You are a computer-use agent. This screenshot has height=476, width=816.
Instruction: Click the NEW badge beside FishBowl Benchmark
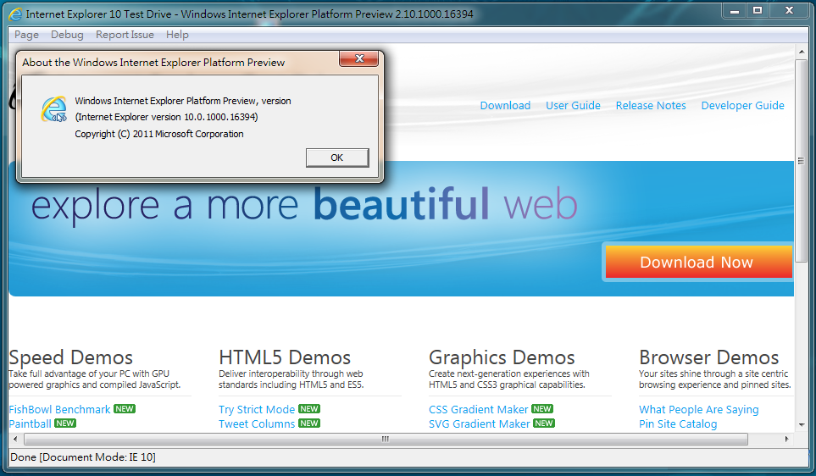click(x=125, y=409)
